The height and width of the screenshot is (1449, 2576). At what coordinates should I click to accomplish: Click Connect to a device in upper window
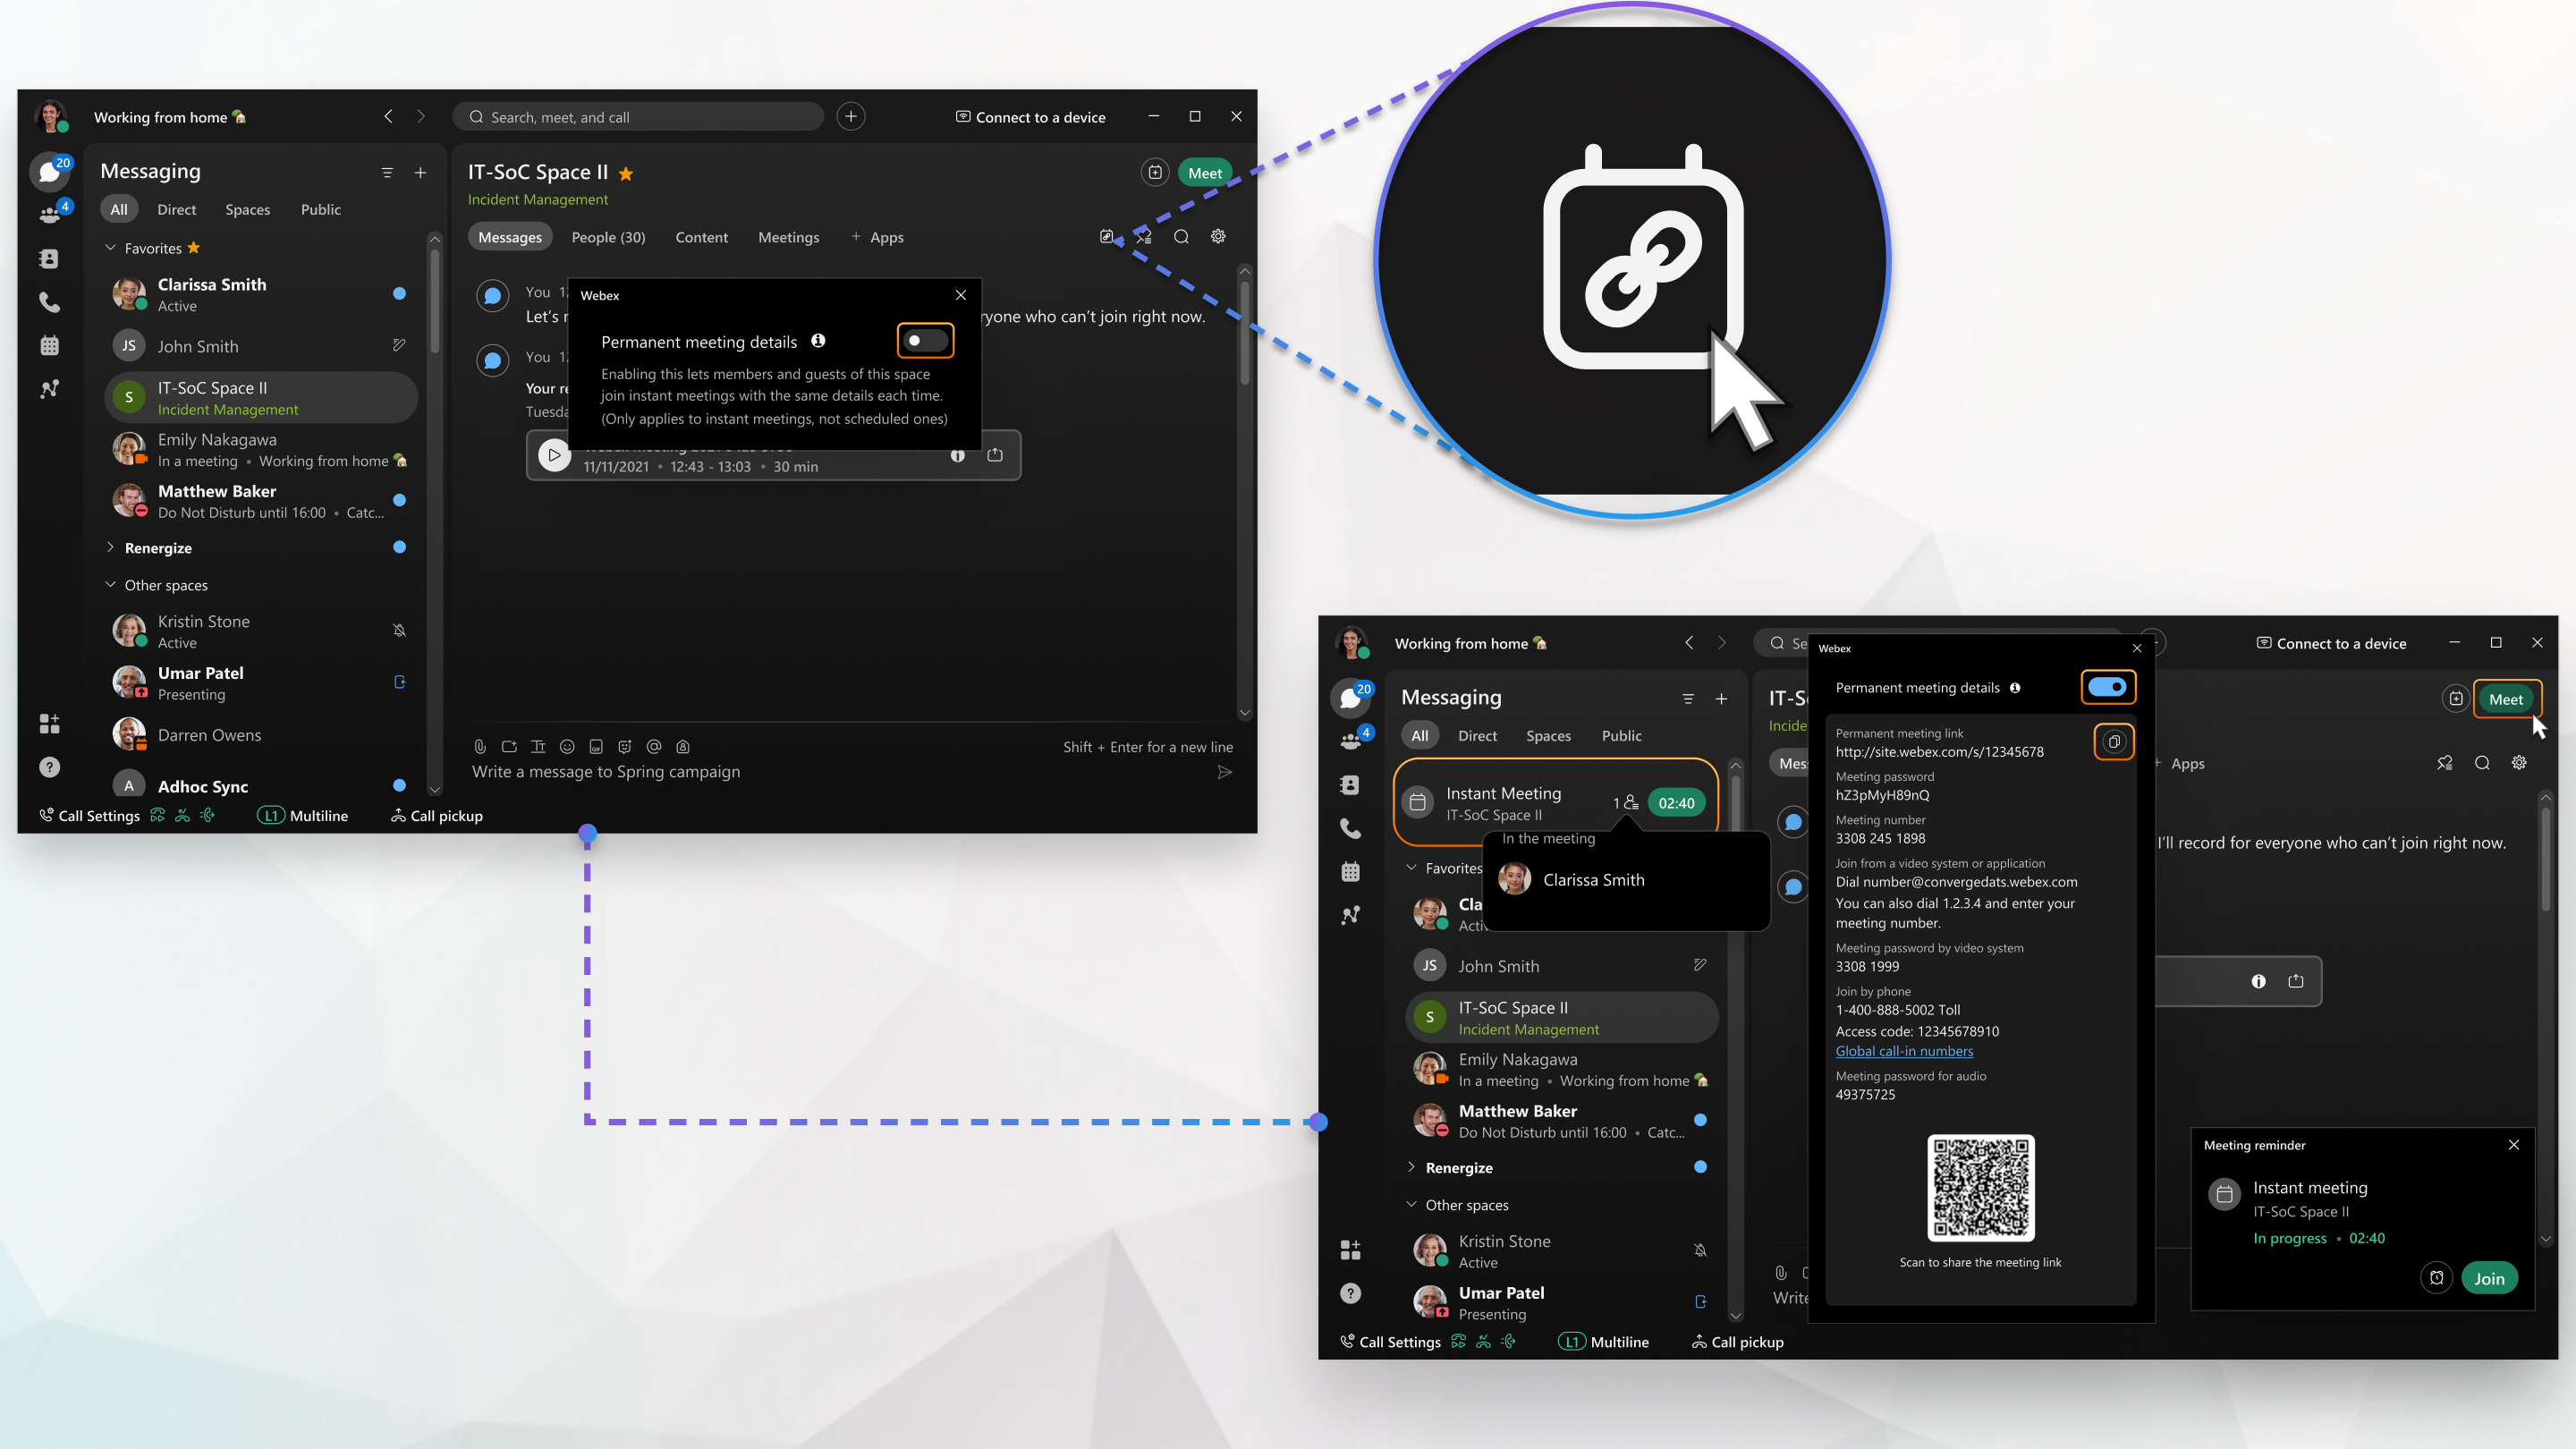tap(1031, 117)
